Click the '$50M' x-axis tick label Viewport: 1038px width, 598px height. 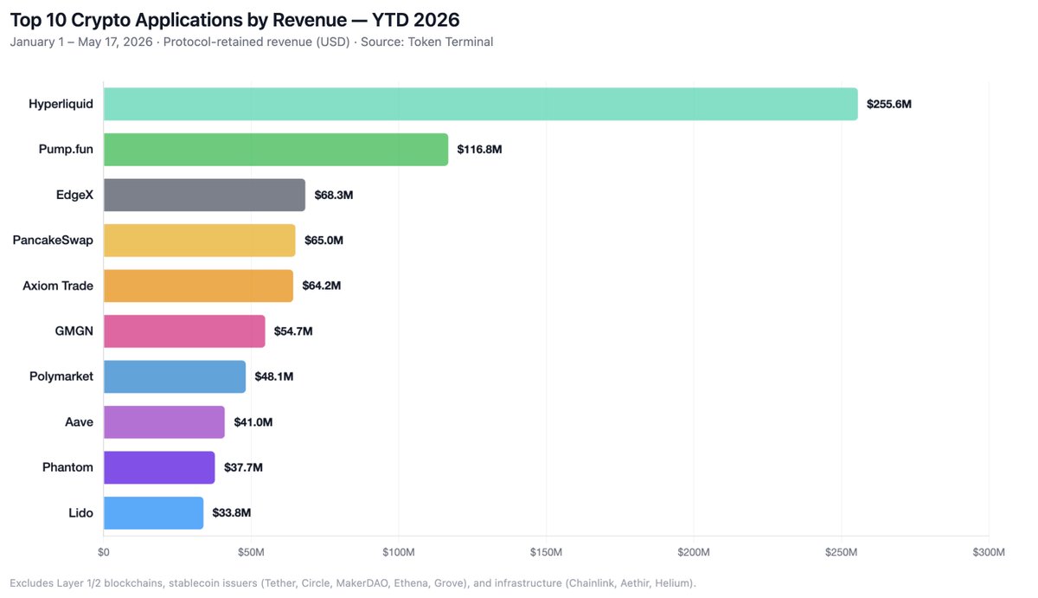click(x=251, y=551)
